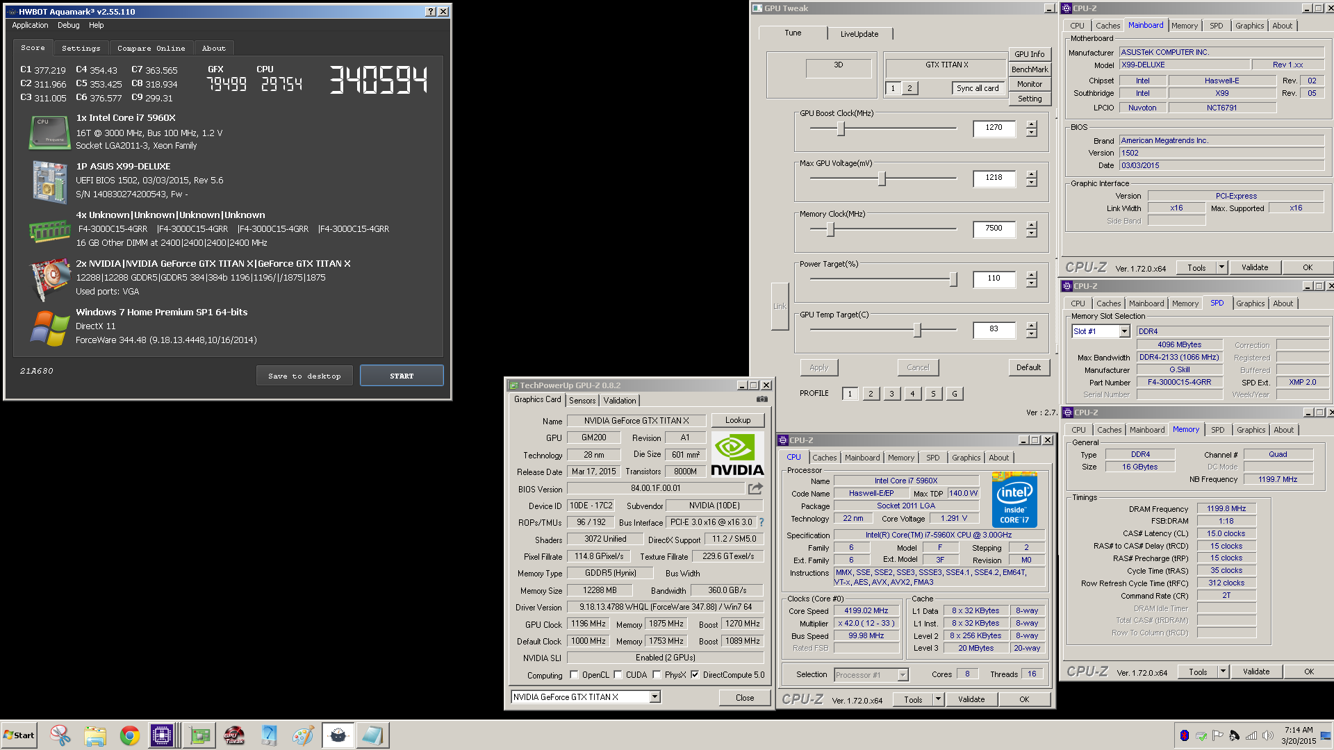Enable the CUDA checkbox in GPU-Z
Screen dimensions: 1334x750
pos(618,674)
